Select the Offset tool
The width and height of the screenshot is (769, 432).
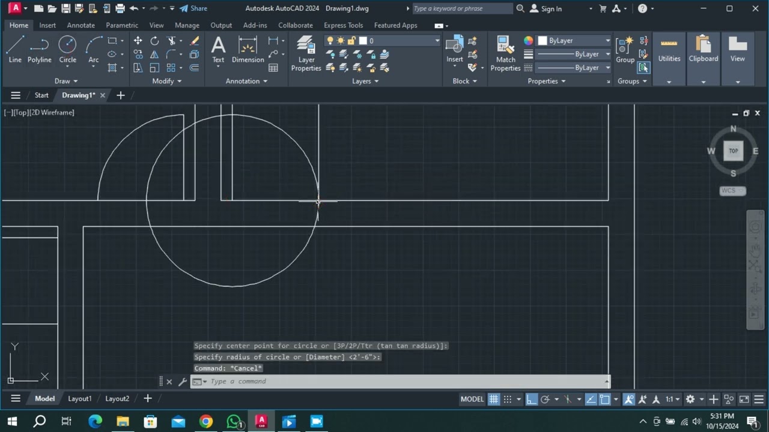click(x=194, y=68)
